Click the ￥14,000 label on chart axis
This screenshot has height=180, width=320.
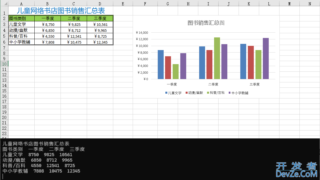point(142,33)
